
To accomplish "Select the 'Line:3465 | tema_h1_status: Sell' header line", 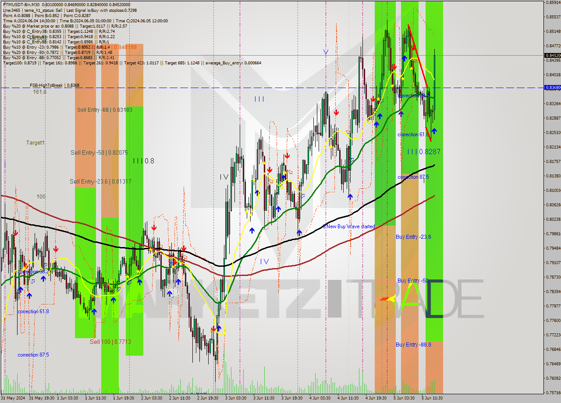I will coord(70,10).
